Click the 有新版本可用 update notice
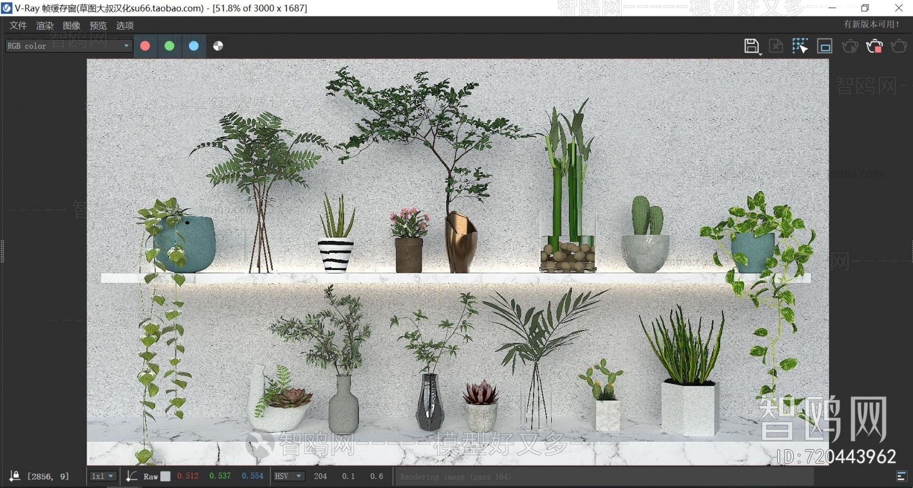 pos(872,25)
